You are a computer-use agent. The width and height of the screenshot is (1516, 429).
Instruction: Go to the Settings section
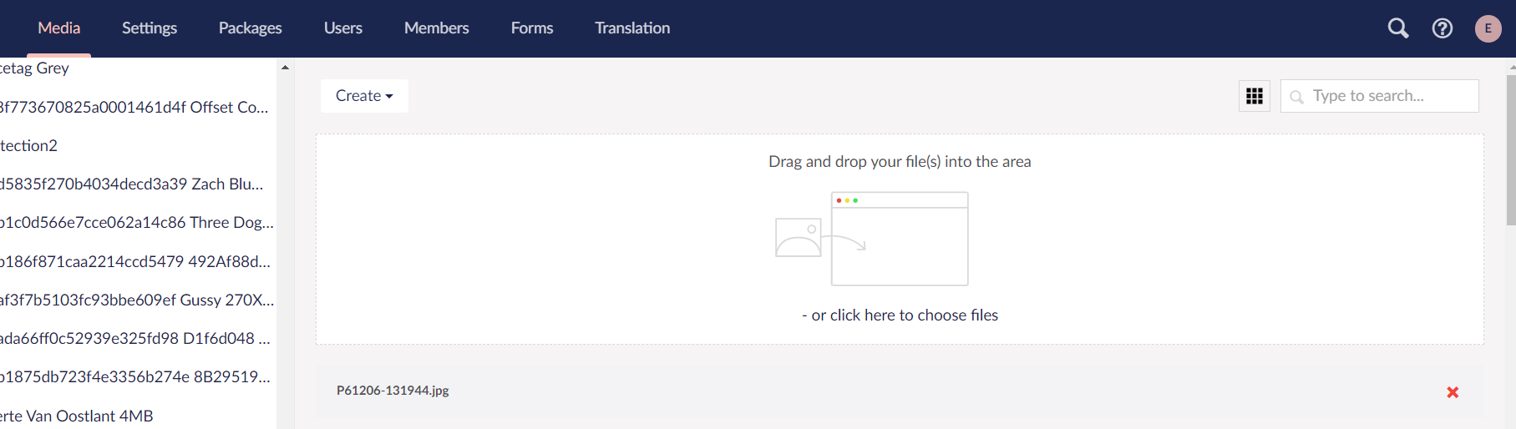(150, 28)
